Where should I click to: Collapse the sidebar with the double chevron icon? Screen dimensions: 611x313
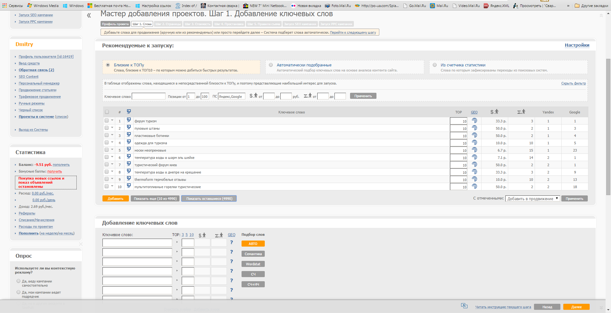(89, 15)
